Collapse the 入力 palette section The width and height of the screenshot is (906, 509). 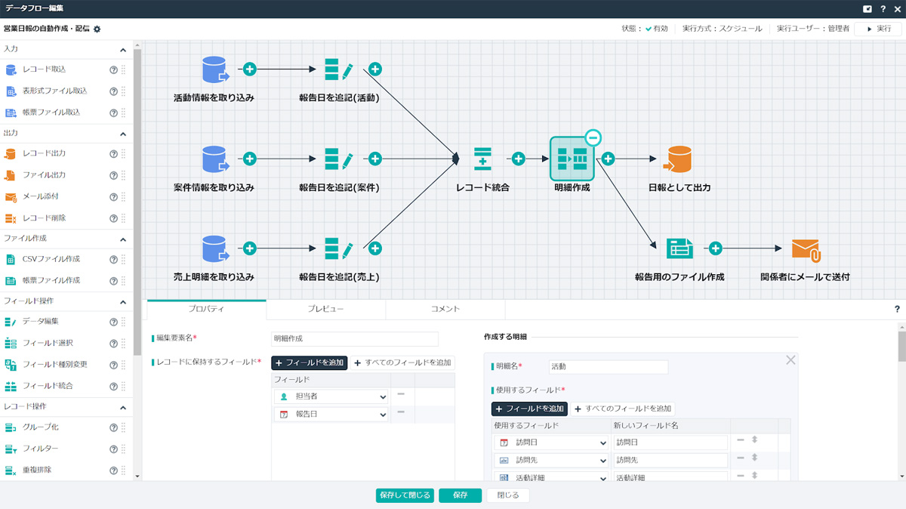pos(123,50)
